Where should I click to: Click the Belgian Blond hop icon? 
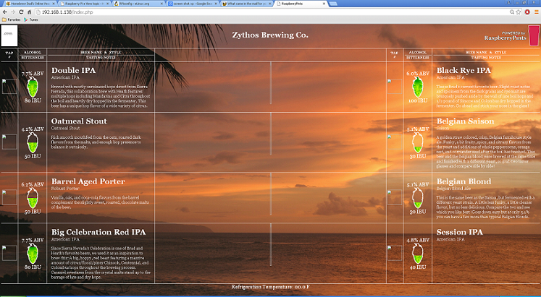click(x=417, y=198)
